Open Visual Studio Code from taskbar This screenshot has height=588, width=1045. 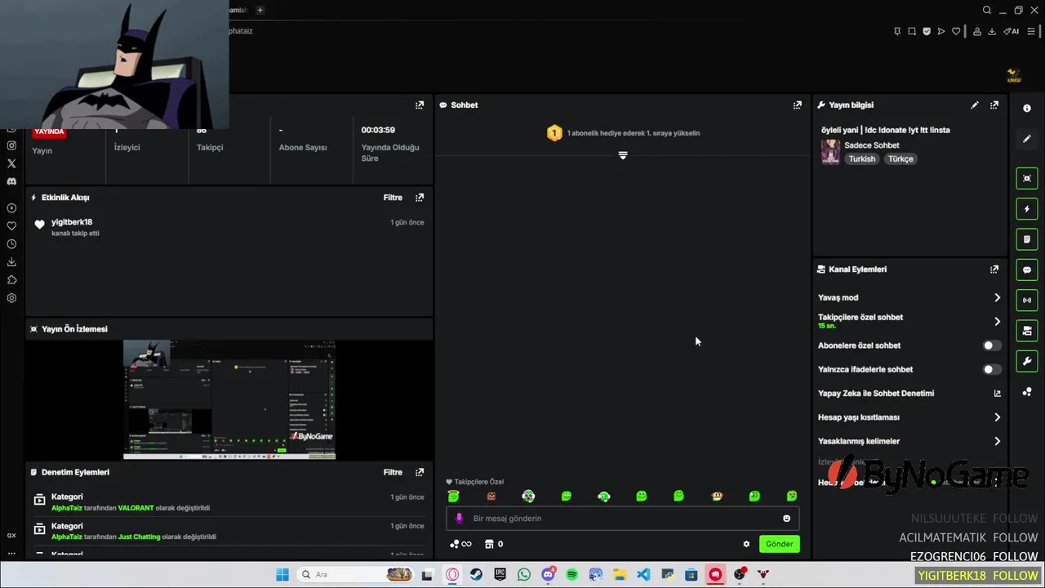[643, 575]
